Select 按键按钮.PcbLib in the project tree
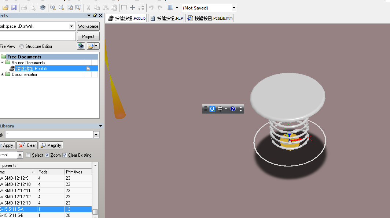The height and width of the screenshot is (218, 390). click(x=32, y=69)
